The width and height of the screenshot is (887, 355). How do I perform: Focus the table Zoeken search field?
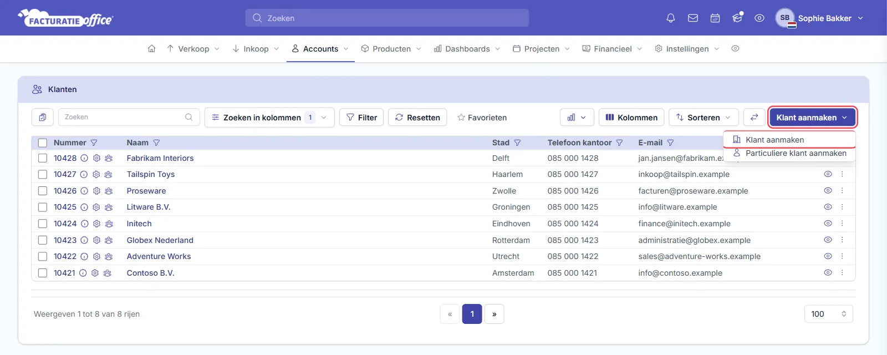[129, 117]
